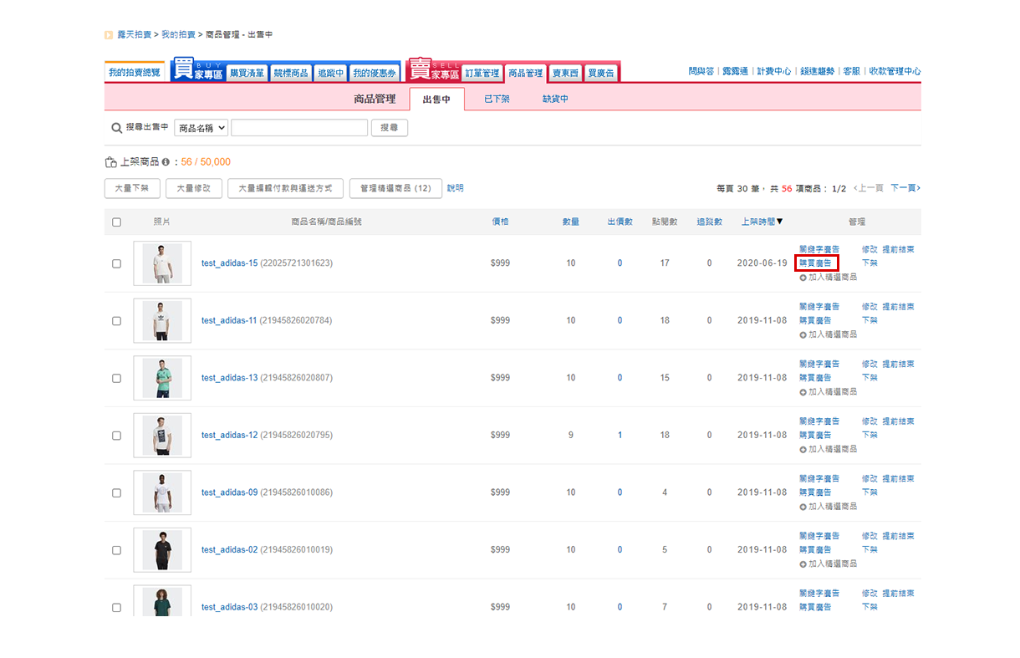The image size is (1020, 658).
Task: Switch to the 已下架 tab
Action: click(497, 99)
